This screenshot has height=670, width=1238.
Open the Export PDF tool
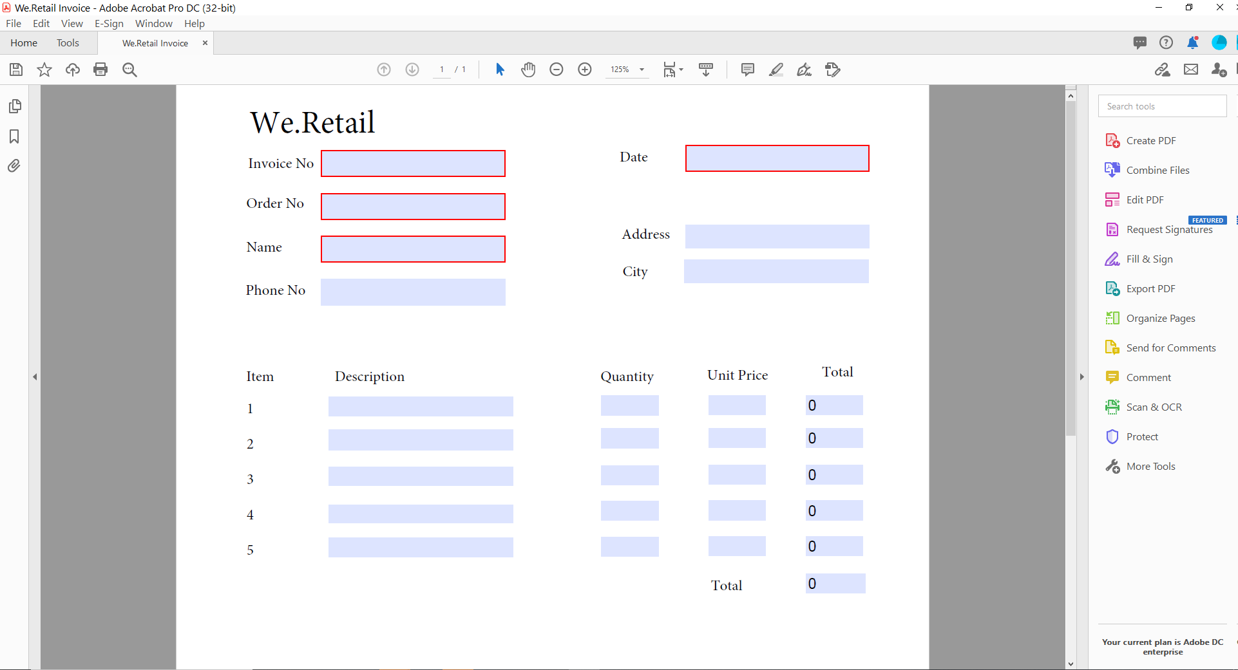click(x=1150, y=289)
